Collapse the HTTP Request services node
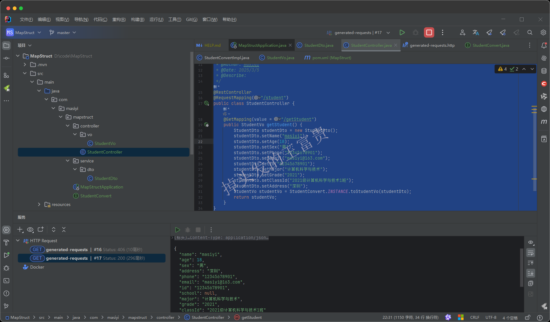This screenshot has height=322, width=550. click(x=18, y=241)
